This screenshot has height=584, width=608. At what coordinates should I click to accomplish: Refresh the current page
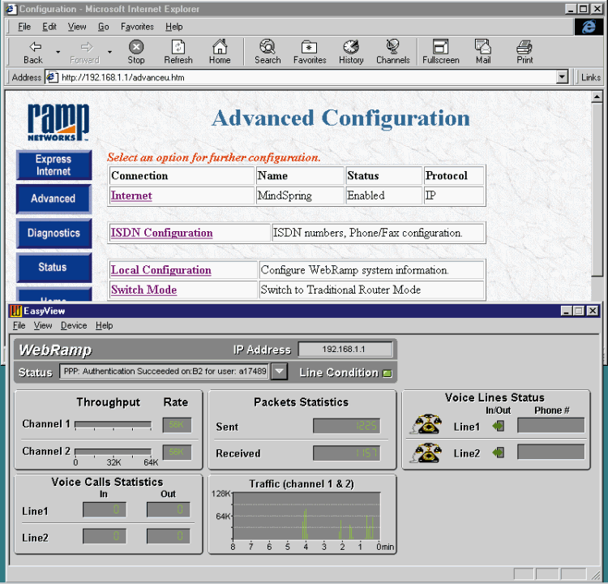tap(178, 52)
